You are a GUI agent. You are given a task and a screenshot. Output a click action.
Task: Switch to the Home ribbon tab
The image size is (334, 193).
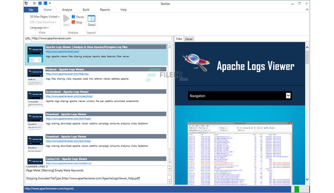click(48, 10)
